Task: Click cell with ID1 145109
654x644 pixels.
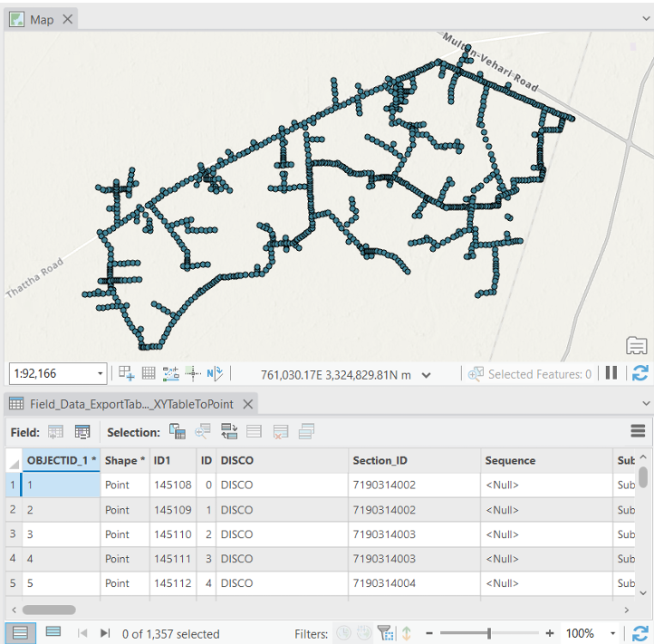Action: coord(173,510)
